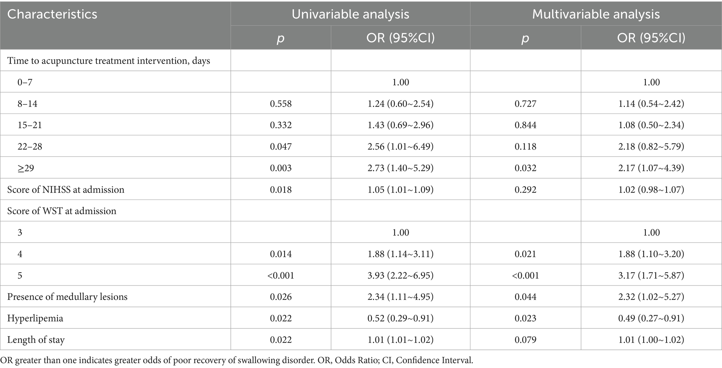Select the 'Length of stay' row label
Screen dimensions: 722x368
36,340
